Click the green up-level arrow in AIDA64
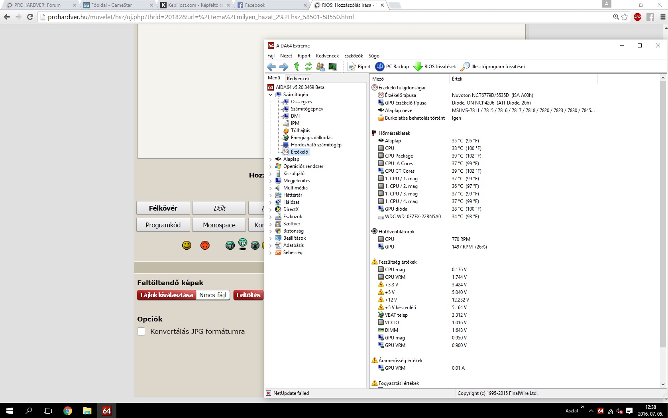Screen dimensions: 668x418 click(x=297, y=67)
